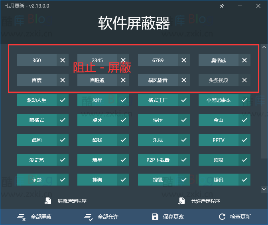
Task: Click the 全部屏蔽 text button
Action: [41, 217]
